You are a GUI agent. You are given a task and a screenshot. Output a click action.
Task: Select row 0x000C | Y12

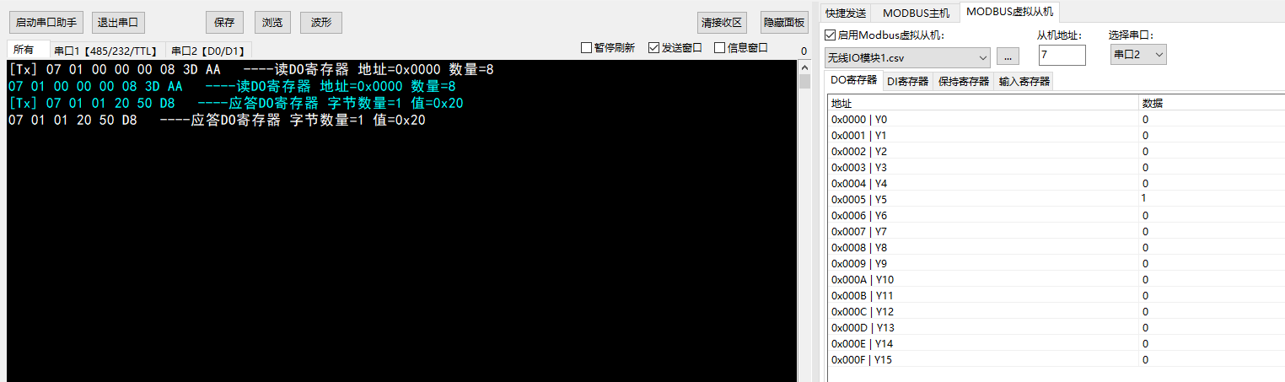pyautogui.click(x=1056, y=311)
